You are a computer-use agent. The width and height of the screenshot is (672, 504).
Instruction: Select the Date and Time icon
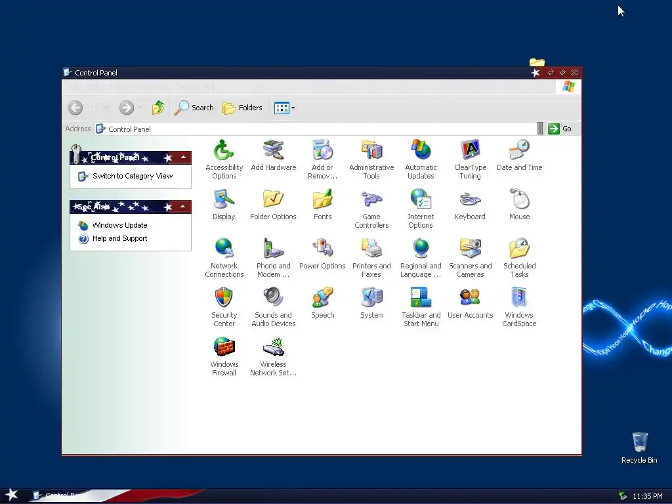click(520, 155)
